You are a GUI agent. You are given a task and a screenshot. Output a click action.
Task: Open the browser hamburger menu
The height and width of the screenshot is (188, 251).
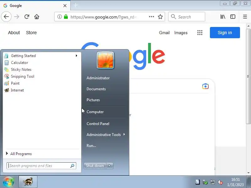(245, 17)
